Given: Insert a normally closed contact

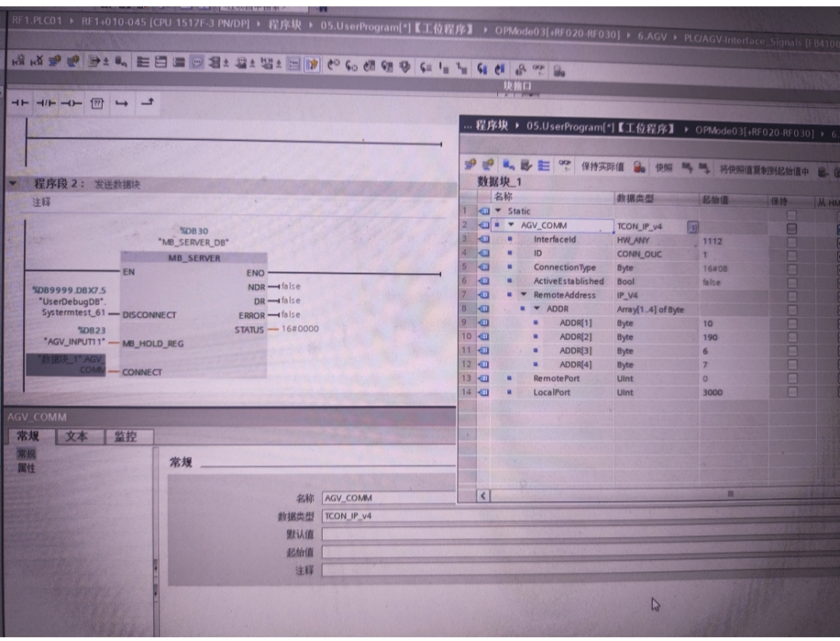Looking at the screenshot, I should point(46,103).
